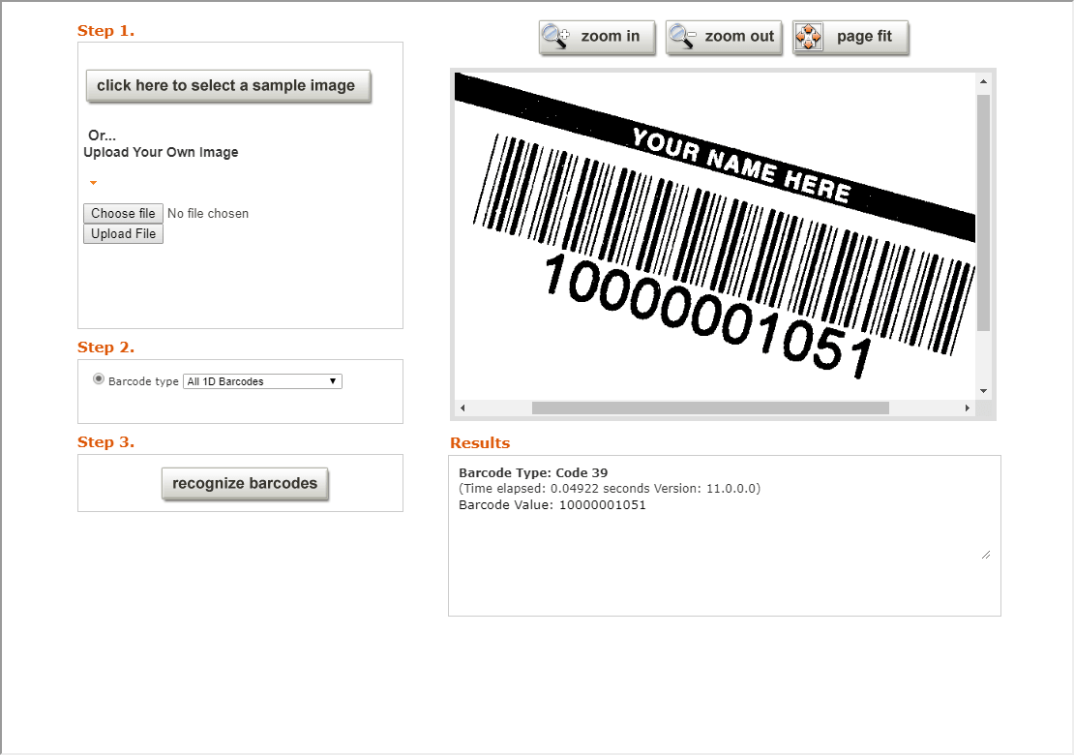Click the 'No file chosen' label
This screenshot has width=1074, height=755.
coord(207,213)
